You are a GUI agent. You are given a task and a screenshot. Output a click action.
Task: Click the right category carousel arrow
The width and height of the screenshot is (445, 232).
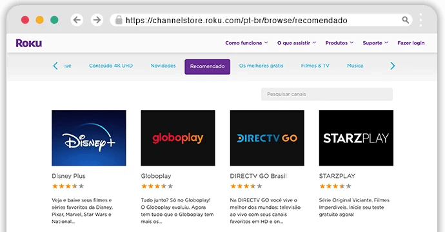[x=393, y=66]
